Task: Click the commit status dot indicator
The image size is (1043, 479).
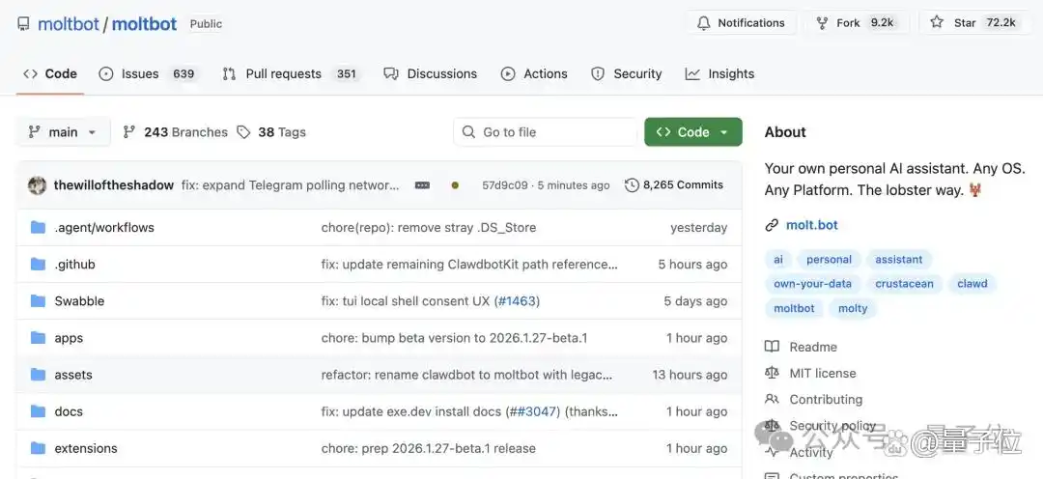Action: 455,185
